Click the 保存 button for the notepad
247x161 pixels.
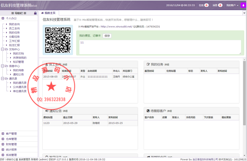[x=107, y=36]
